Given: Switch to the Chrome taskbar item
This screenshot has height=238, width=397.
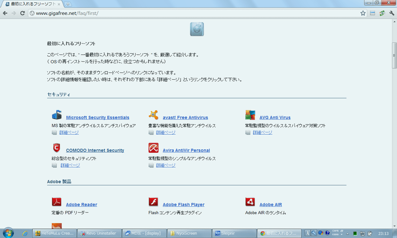Looking at the screenshot, I should click(x=279, y=233).
